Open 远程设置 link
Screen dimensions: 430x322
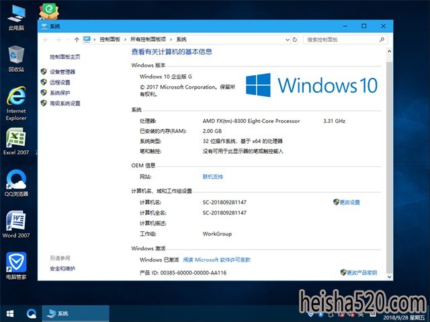click(x=60, y=82)
